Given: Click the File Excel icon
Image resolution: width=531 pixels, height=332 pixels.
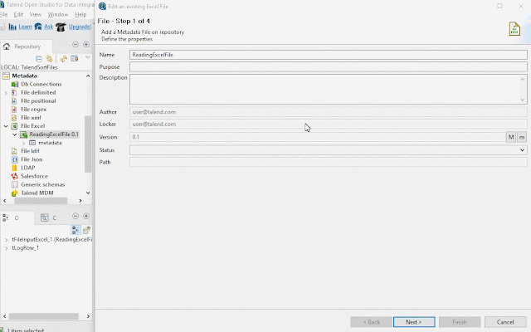Looking at the screenshot, I should pos(14,126).
